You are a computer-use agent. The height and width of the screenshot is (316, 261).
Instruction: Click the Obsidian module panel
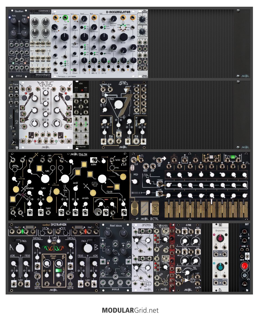[19, 44]
